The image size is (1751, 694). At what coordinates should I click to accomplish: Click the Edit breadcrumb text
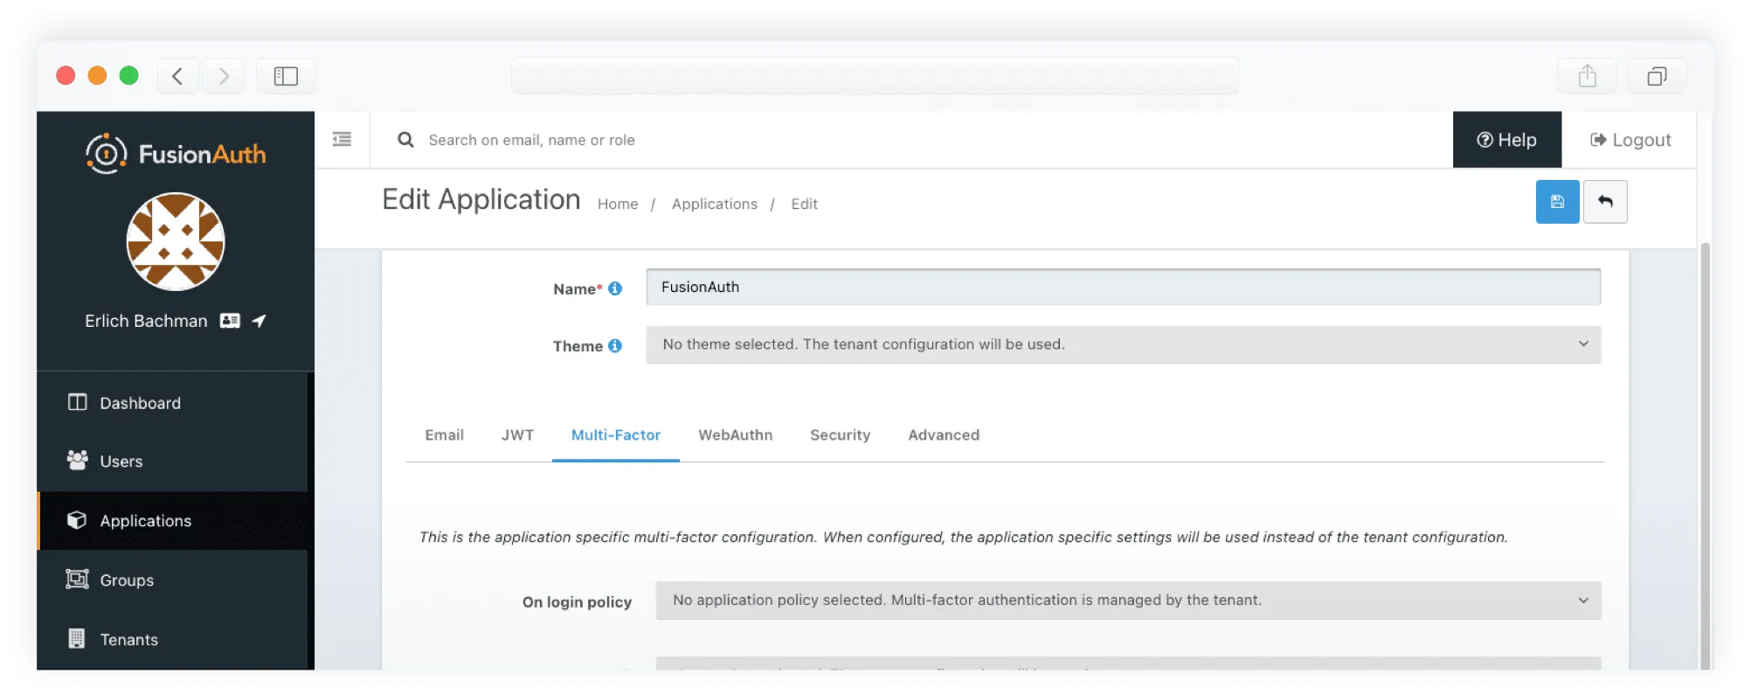click(804, 204)
